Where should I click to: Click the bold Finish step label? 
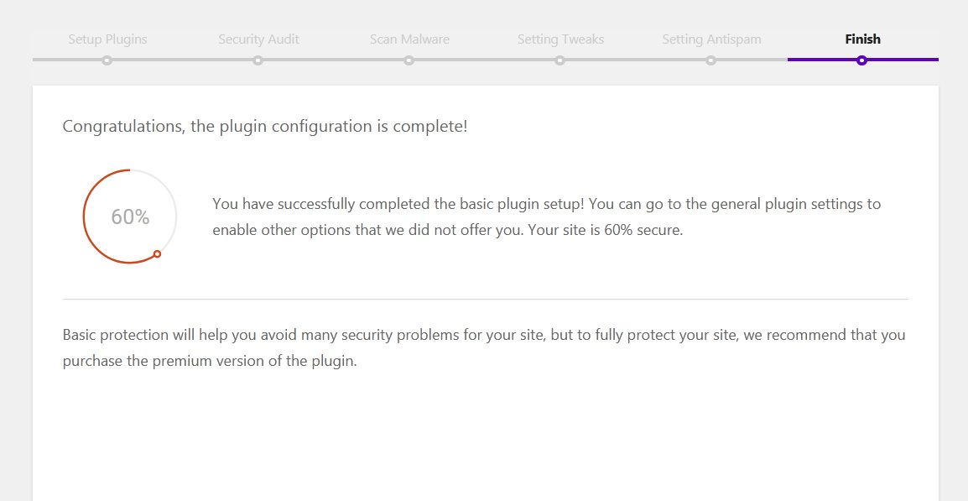coord(862,39)
